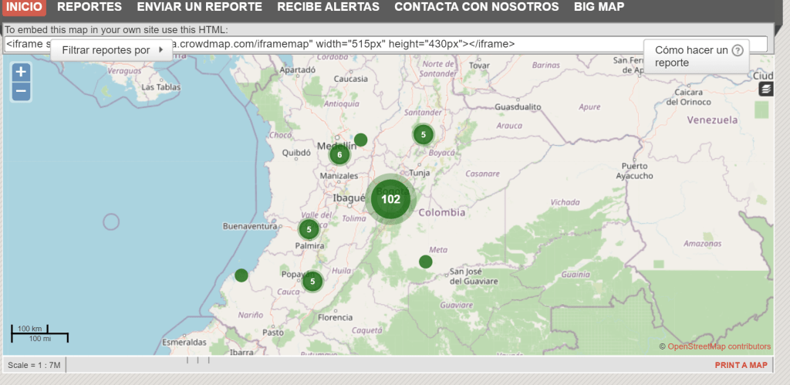Click the Popayán cluster marker with 5
Screen dimensions: 790x385
(312, 282)
